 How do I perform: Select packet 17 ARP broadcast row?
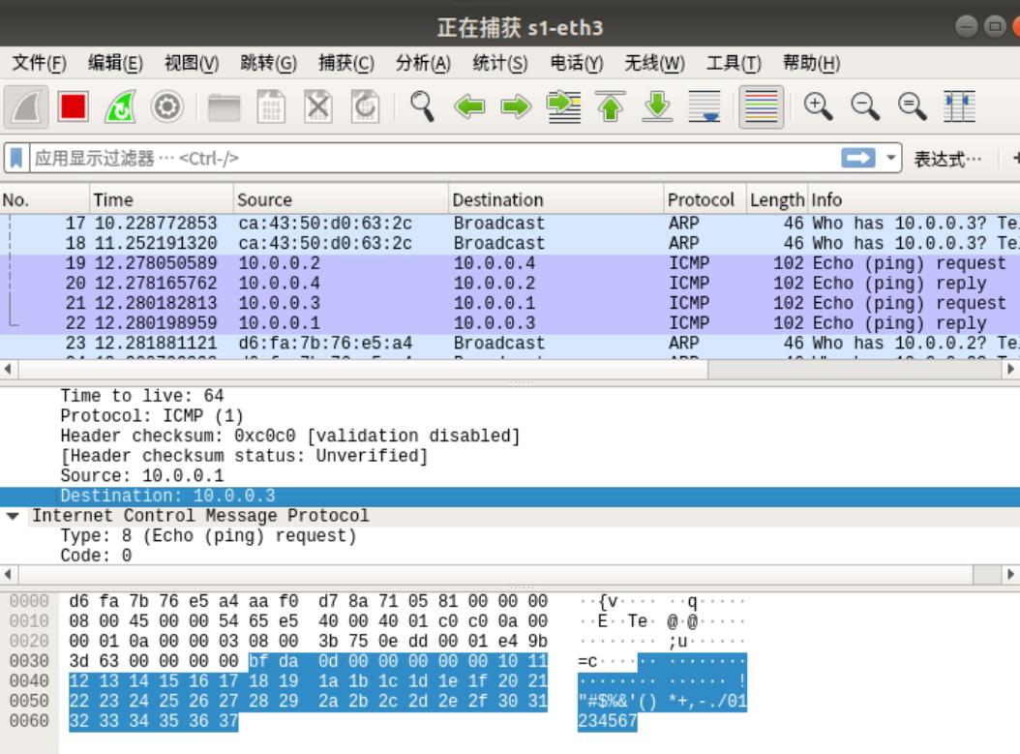pyautogui.click(x=510, y=224)
